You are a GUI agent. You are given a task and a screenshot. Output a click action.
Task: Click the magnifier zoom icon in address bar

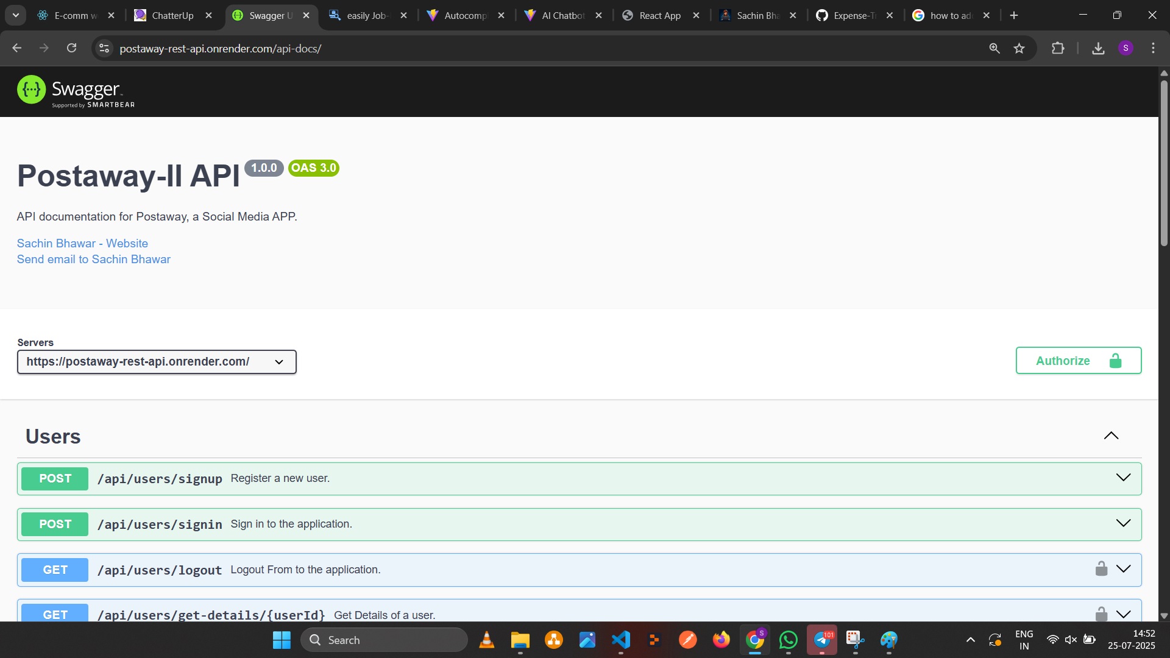[x=994, y=48]
